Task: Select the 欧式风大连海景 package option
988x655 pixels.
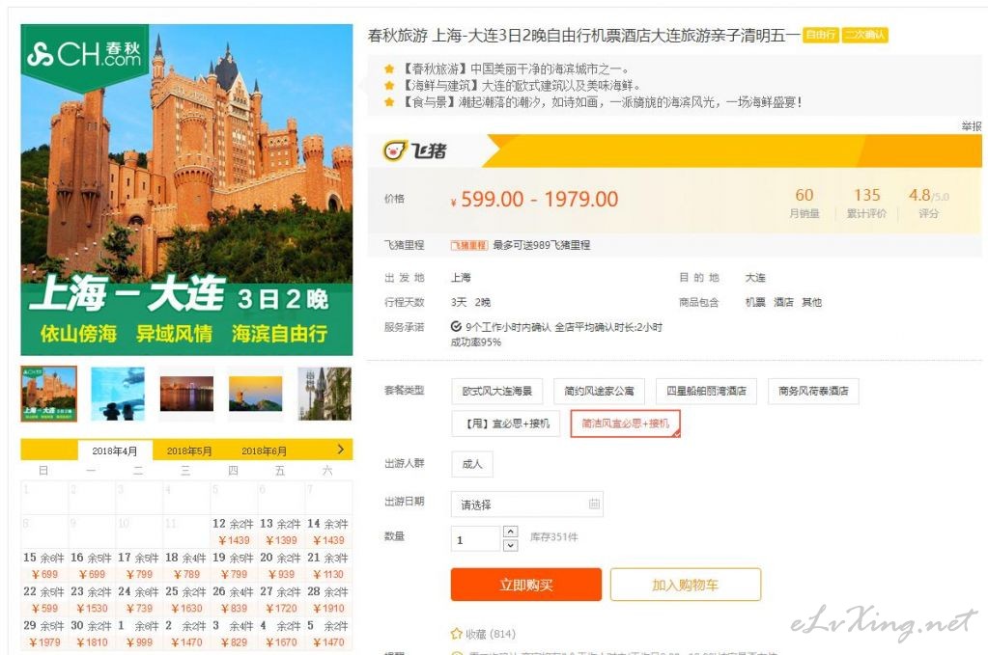Action: point(497,391)
